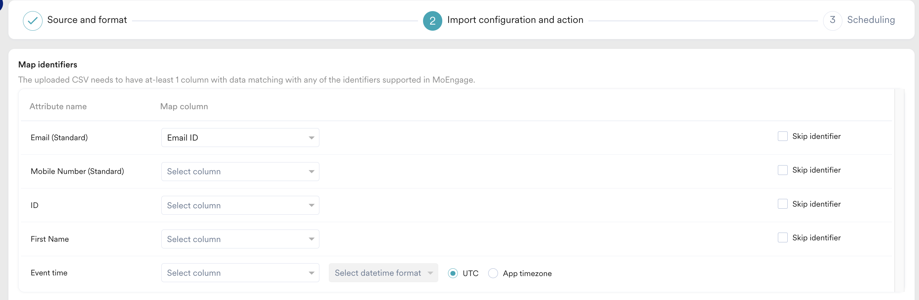
Task: Open Mobile Number column dropdown
Action: point(240,171)
